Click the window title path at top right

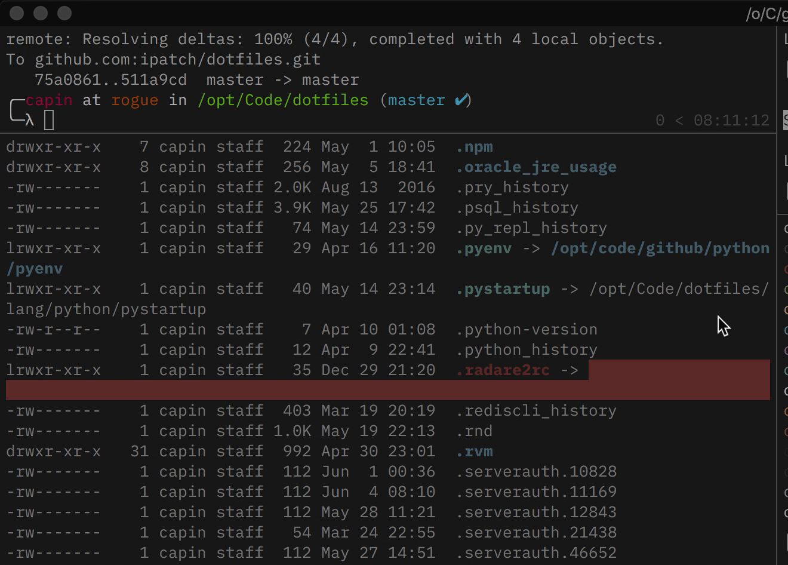767,14
